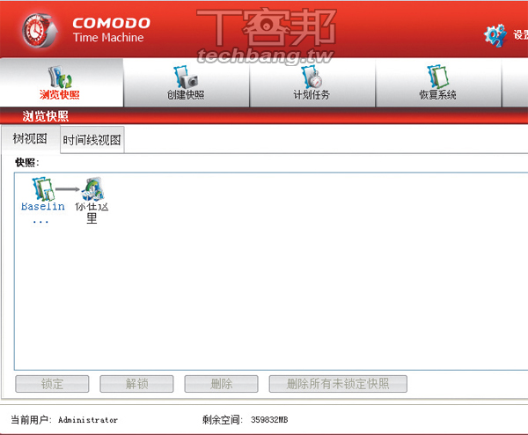Select the Baseline snapshot icon
Image resolution: width=528 pixels, height=435 pixels.
click(x=43, y=189)
